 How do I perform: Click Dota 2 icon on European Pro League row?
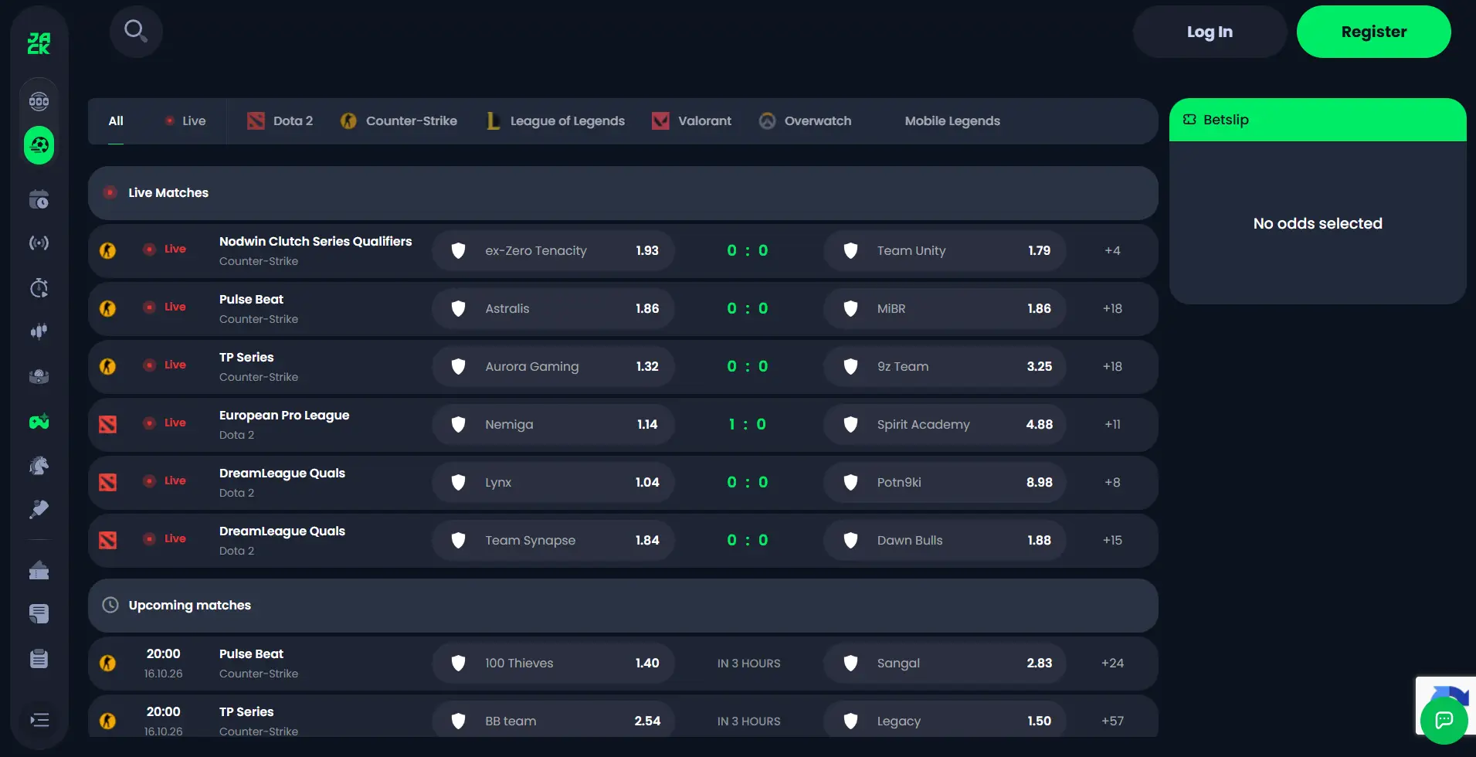(108, 424)
